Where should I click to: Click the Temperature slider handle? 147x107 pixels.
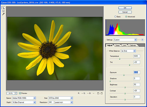(120, 59)
